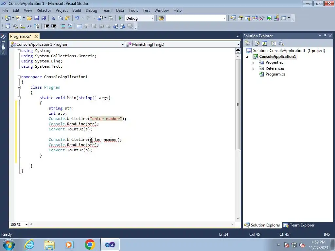Open the collapsed Toolbox side tab
335x251 pixels.
(x=3, y=44)
